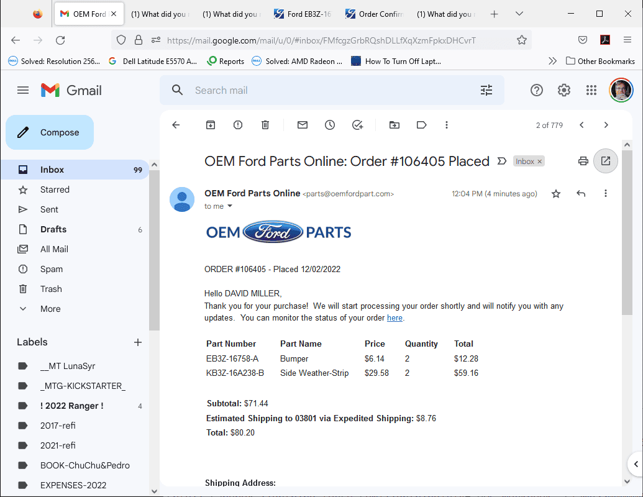The image size is (643, 497).
Task: Apply a label to email
Action: (x=422, y=125)
